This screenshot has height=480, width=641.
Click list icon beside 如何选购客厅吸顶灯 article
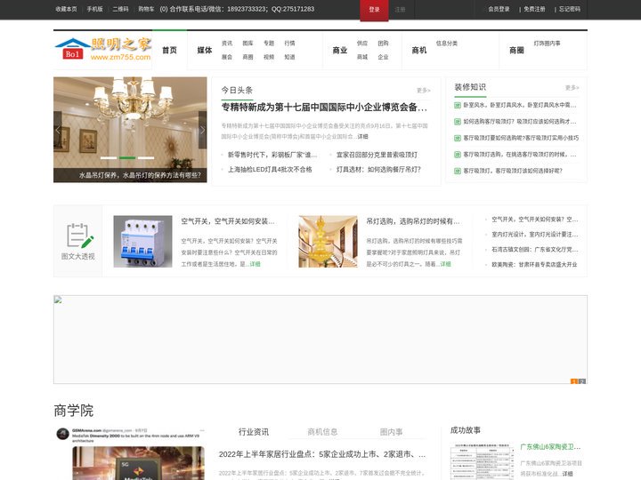[x=458, y=122]
